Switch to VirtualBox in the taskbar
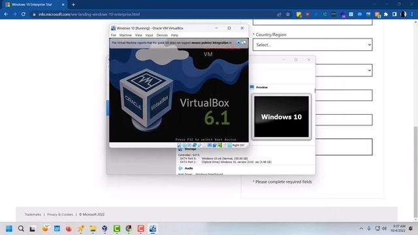Image resolution: width=418 pixels, height=235 pixels. pos(153,228)
